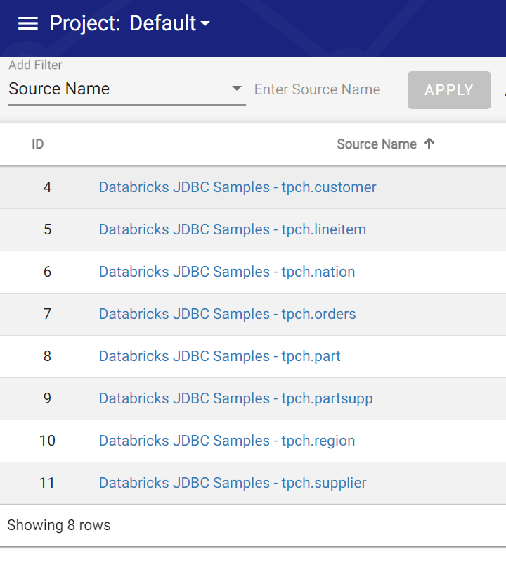506x561 pixels.
Task: Select the ID cell reading 10
Action: [47, 441]
